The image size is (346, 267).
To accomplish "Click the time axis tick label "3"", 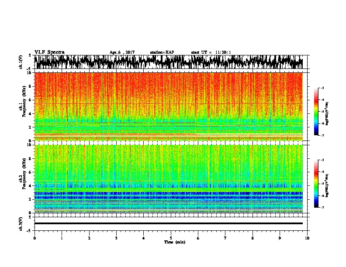I will click(116, 238).
